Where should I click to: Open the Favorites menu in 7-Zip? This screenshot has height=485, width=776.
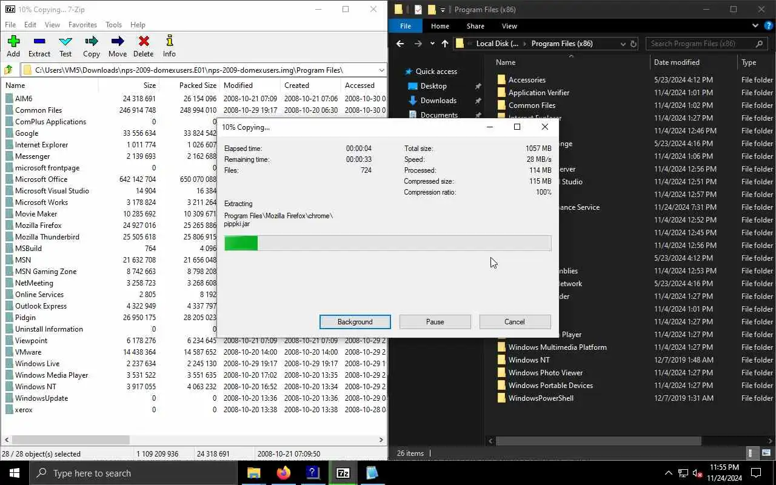click(x=82, y=25)
